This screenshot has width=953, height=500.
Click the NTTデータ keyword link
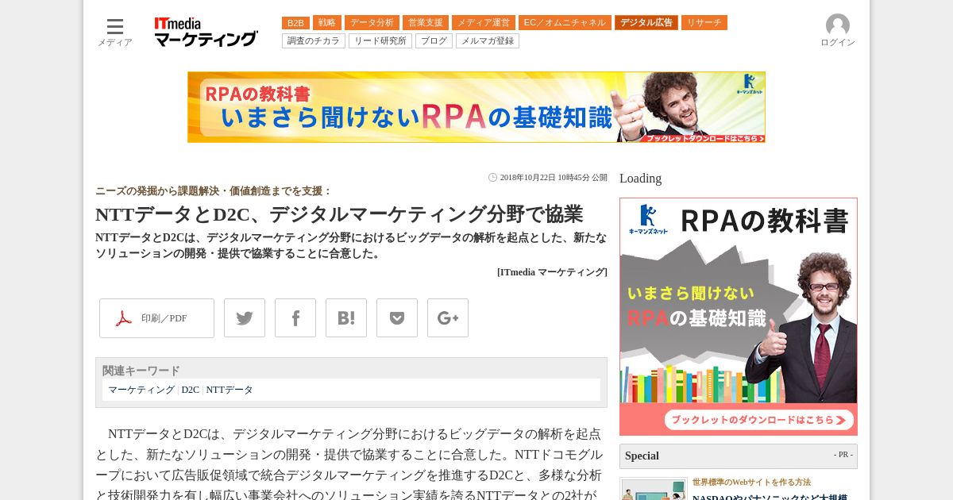(230, 390)
